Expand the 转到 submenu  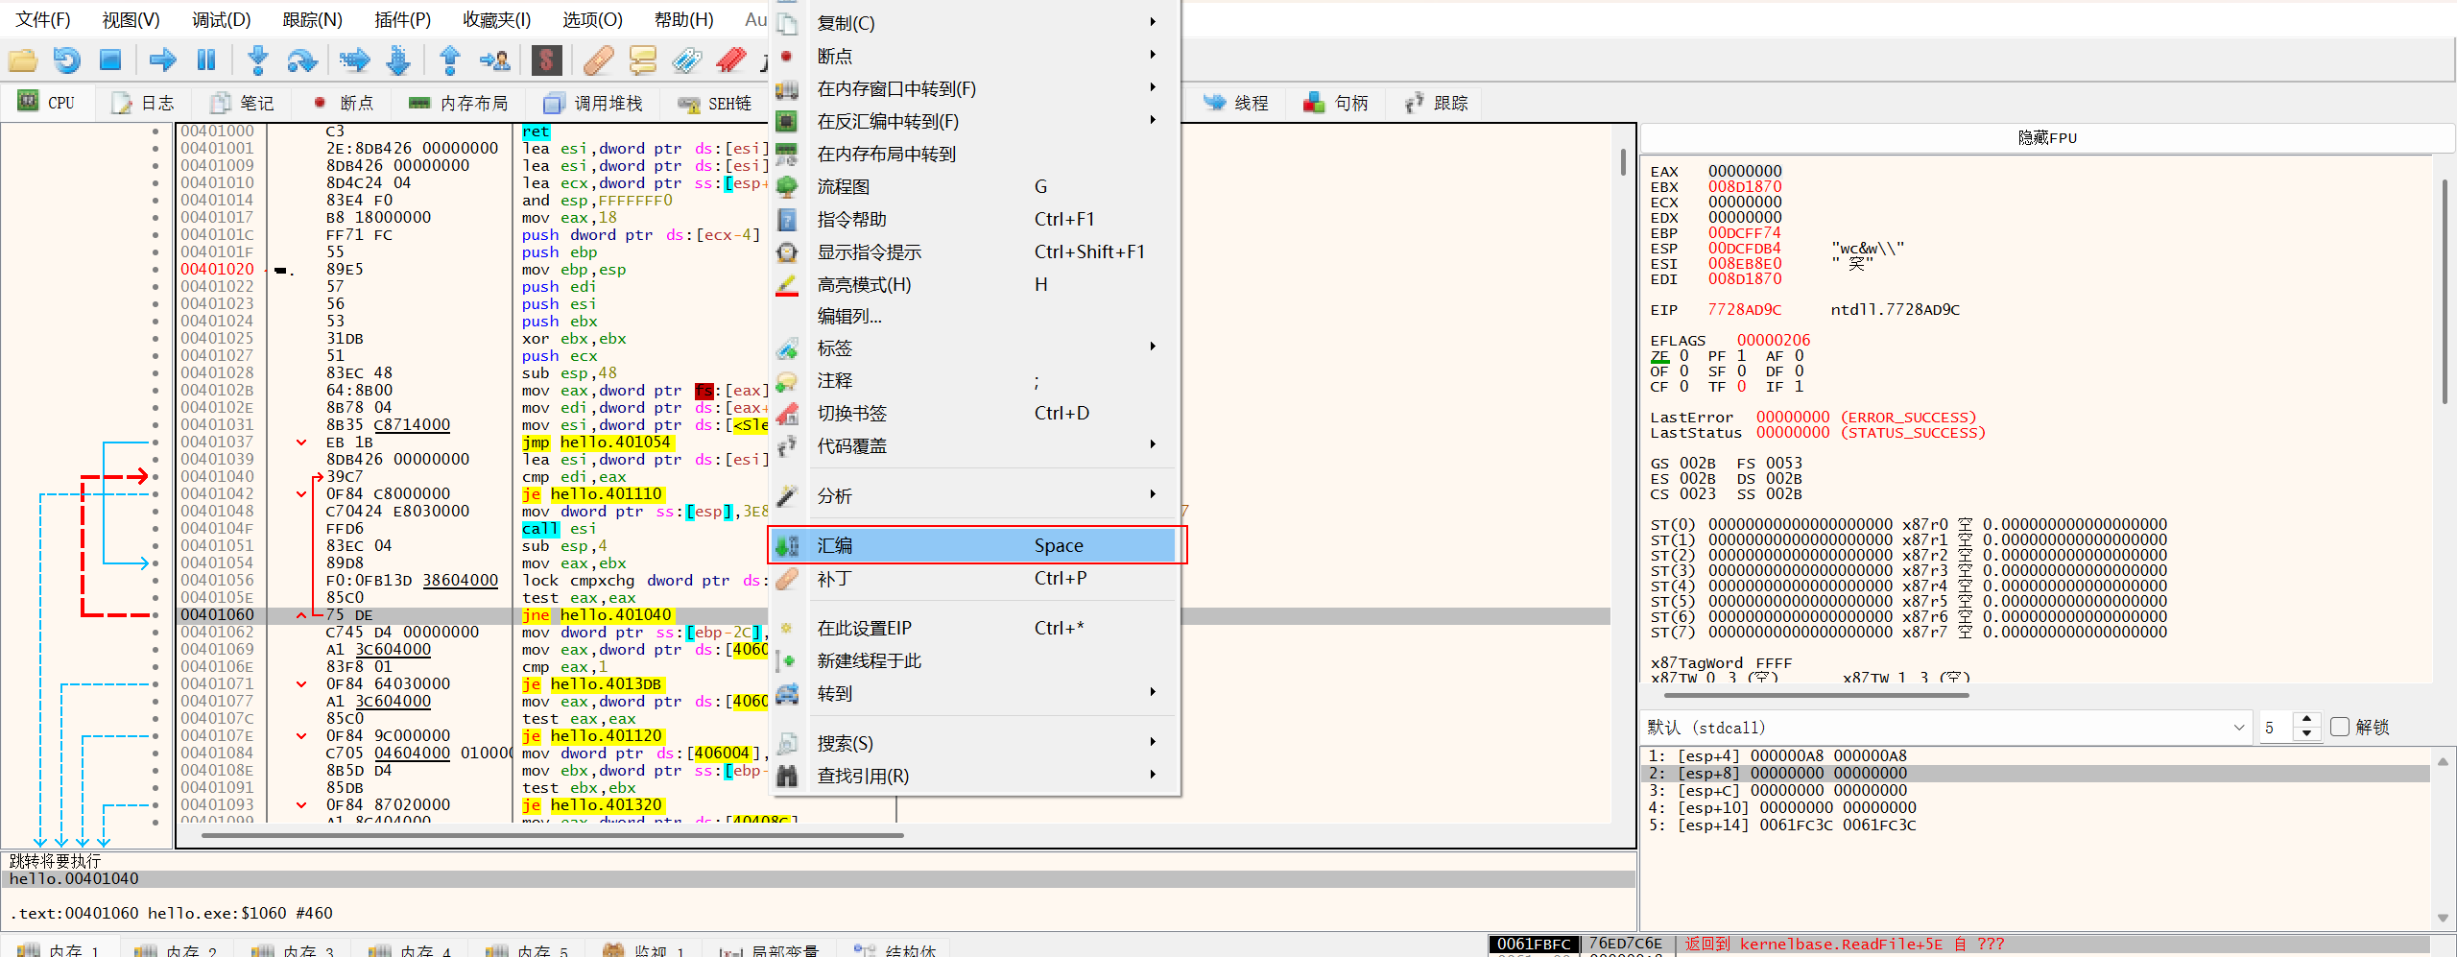(x=977, y=693)
